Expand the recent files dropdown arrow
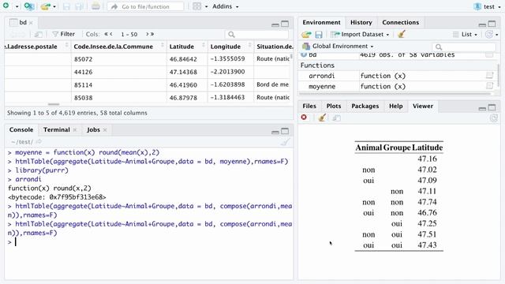 pos(54,7)
